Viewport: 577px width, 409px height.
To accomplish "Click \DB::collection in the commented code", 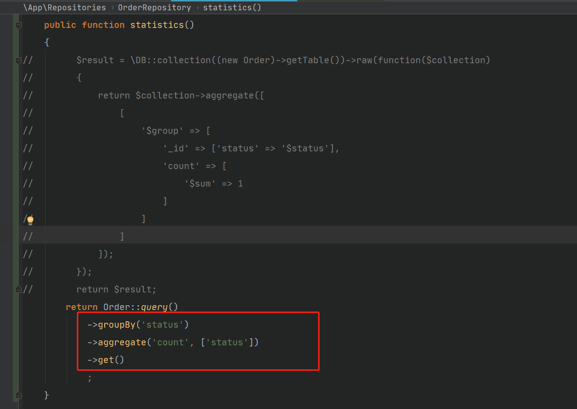I will click(x=170, y=60).
